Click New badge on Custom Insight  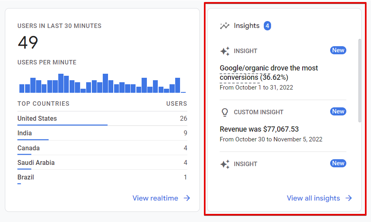[338, 111]
